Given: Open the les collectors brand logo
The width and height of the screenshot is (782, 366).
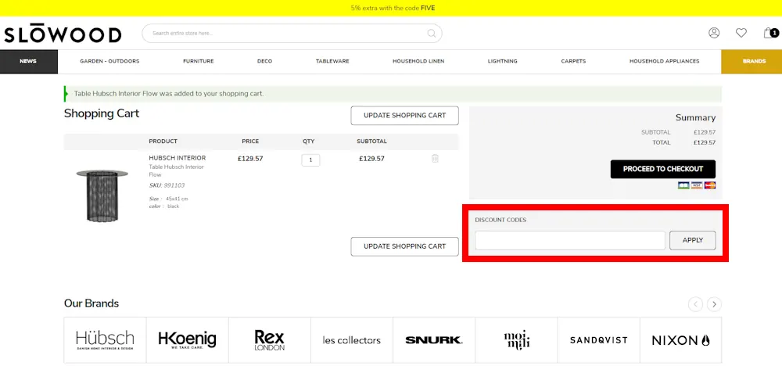Looking at the screenshot, I should point(352,340).
